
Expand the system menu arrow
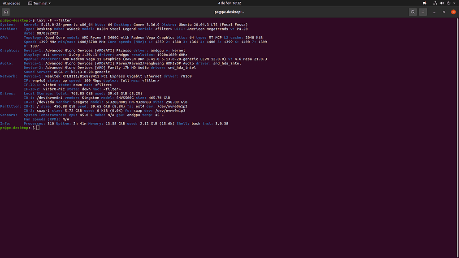(x=455, y=3)
